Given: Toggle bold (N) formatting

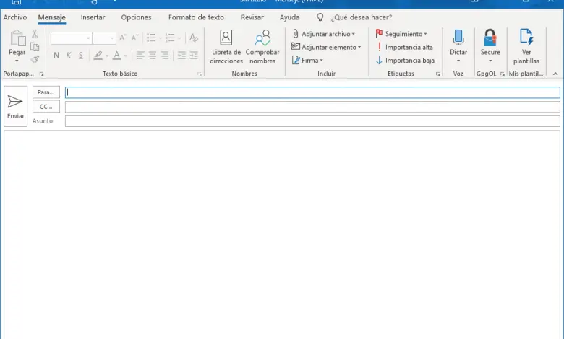Looking at the screenshot, I should (56, 56).
